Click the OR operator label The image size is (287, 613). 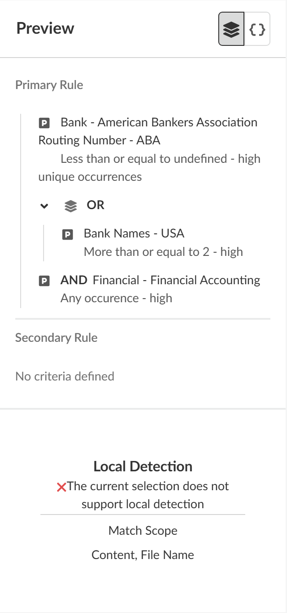tap(96, 205)
